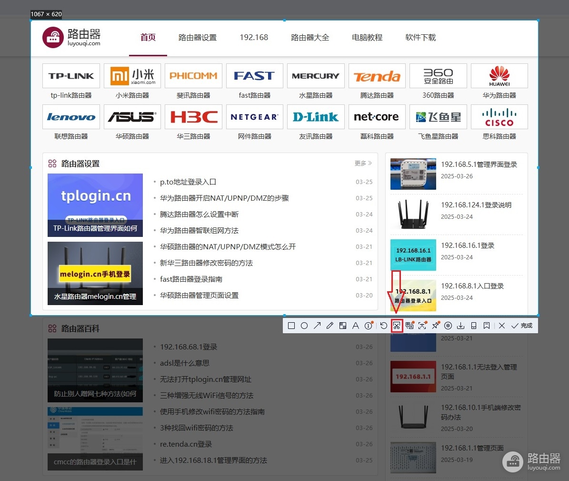Screen dimensions: 569x481
Task: Click the CISCO brand logo
Action: (499, 117)
